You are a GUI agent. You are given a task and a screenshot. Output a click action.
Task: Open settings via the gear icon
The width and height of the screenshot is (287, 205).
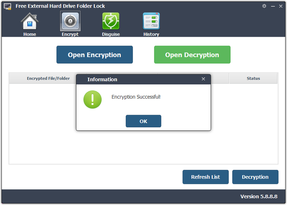[264, 6]
